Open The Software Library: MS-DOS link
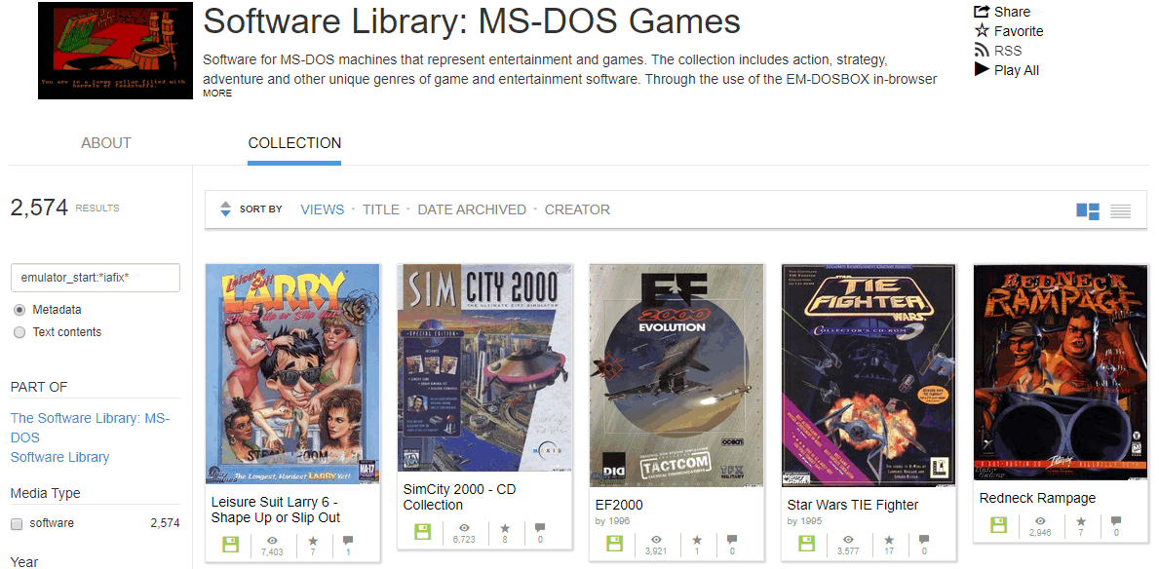 91,428
